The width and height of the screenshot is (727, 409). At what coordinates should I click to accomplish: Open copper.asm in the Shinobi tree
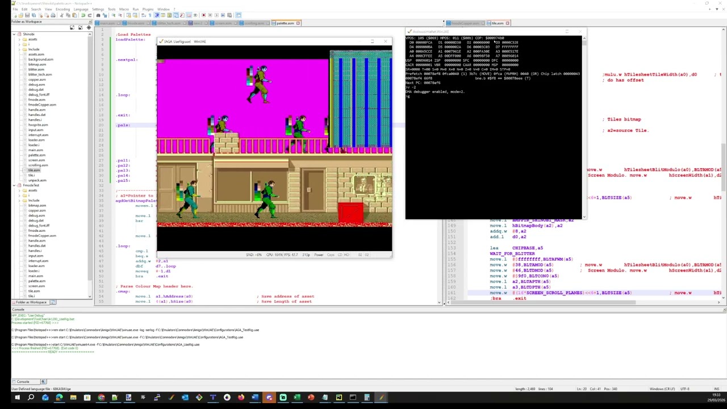[x=37, y=80]
